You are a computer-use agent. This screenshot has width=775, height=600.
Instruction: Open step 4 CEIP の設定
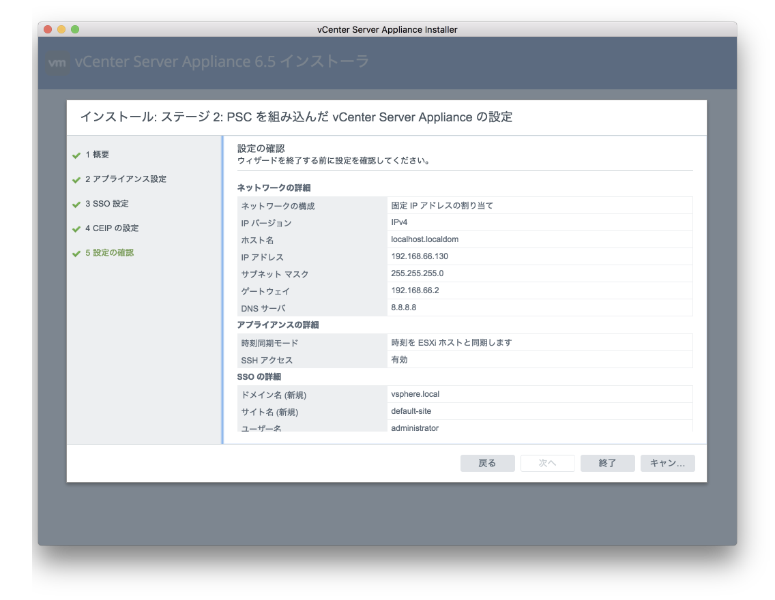point(112,228)
